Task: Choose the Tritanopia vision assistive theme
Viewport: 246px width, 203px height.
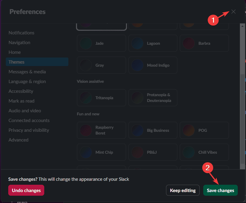Action: click(101, 98)
